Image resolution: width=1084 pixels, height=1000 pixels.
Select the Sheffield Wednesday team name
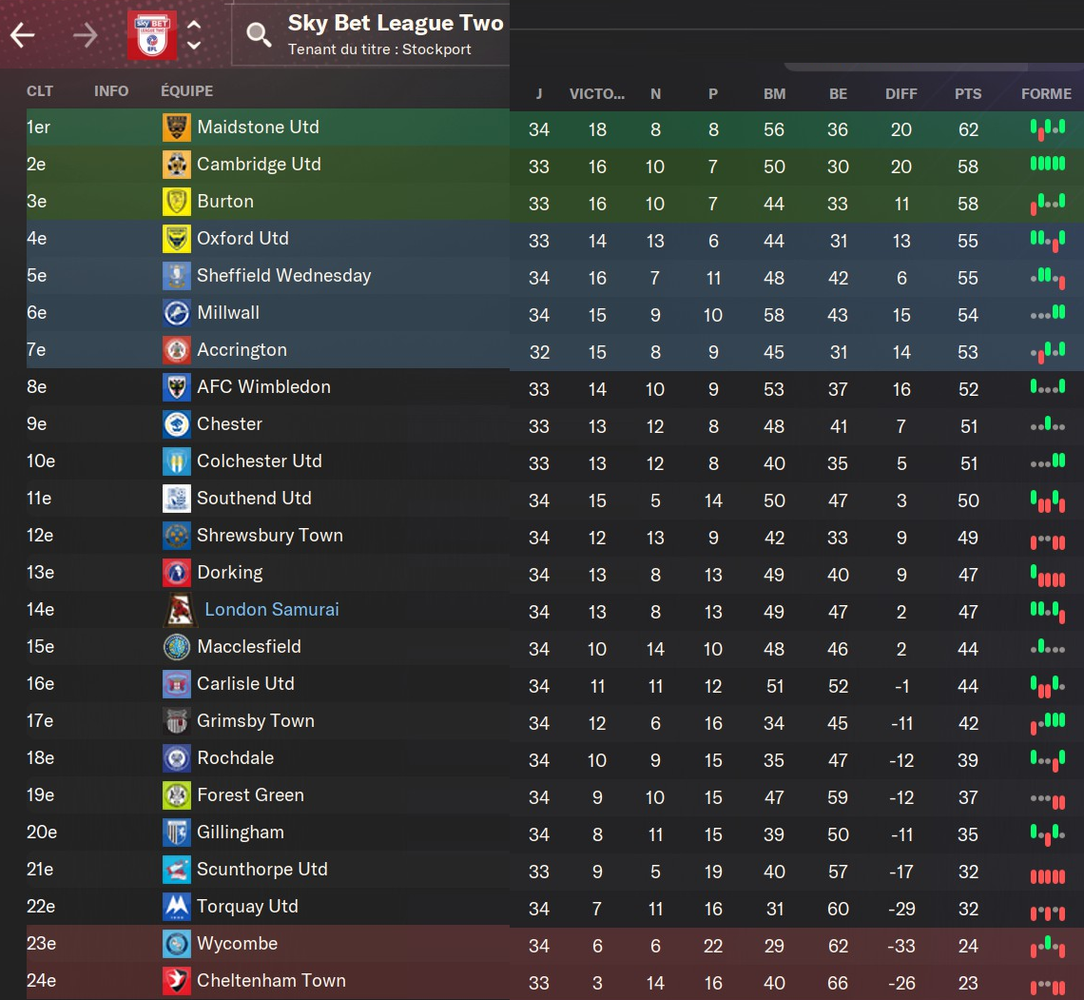coord(283,276)
